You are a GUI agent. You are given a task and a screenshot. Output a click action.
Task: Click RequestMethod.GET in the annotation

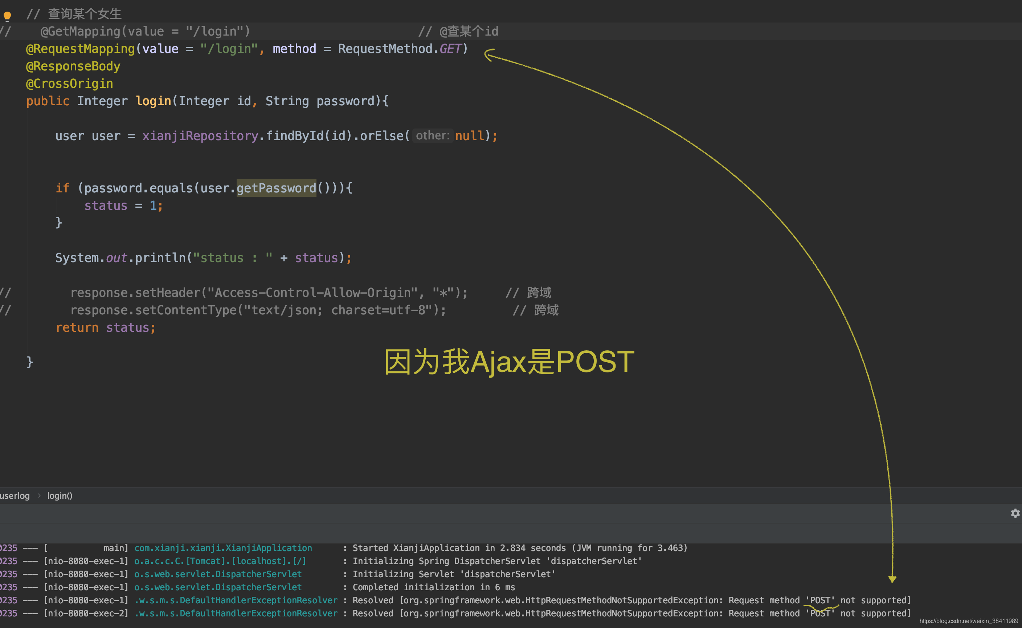(x=400, y=49)
